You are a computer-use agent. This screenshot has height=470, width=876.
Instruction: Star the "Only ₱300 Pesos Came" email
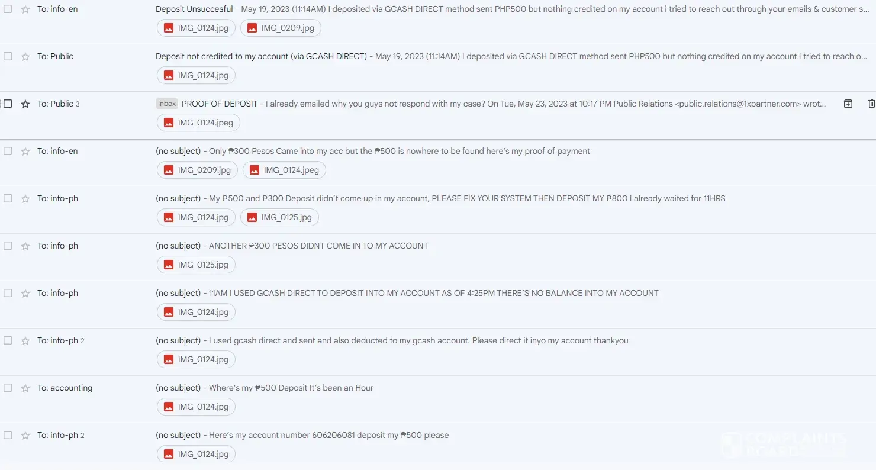click(25, 151)
